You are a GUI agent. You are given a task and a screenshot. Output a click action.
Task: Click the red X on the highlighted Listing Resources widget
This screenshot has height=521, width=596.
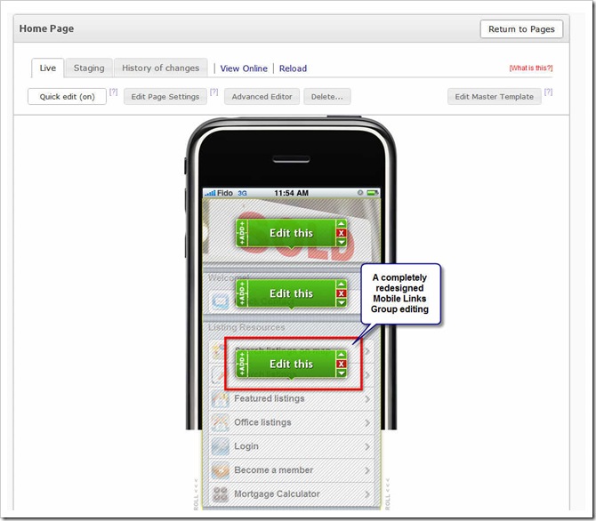click(342, 364)
